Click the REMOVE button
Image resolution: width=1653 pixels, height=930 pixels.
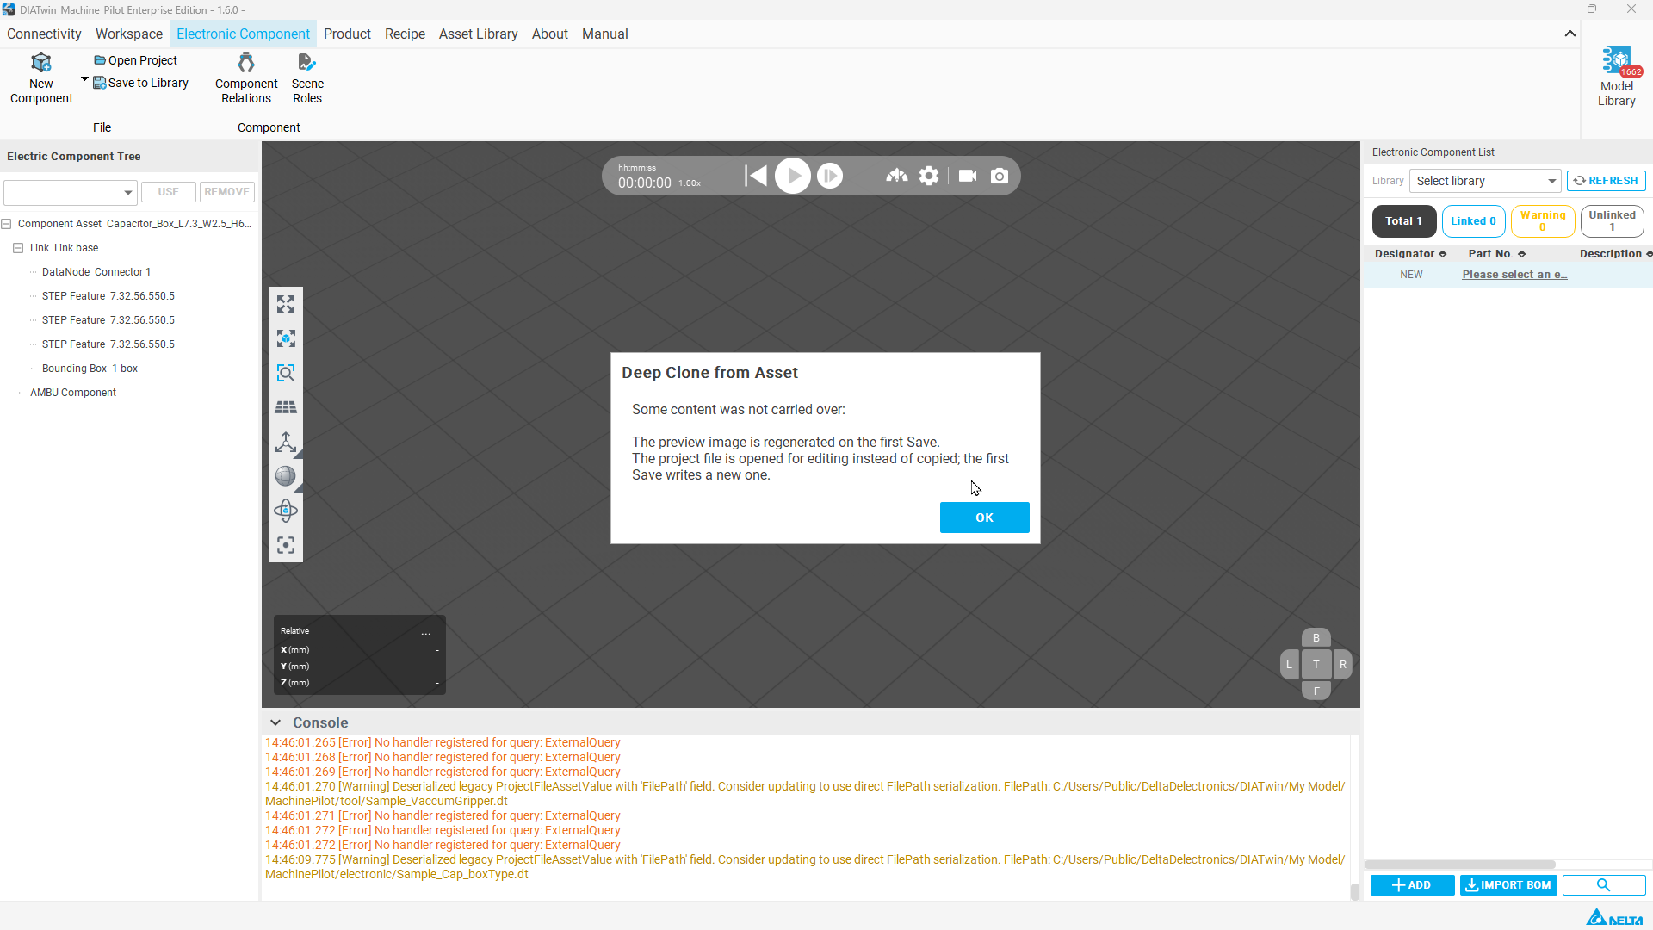[227, 192]
